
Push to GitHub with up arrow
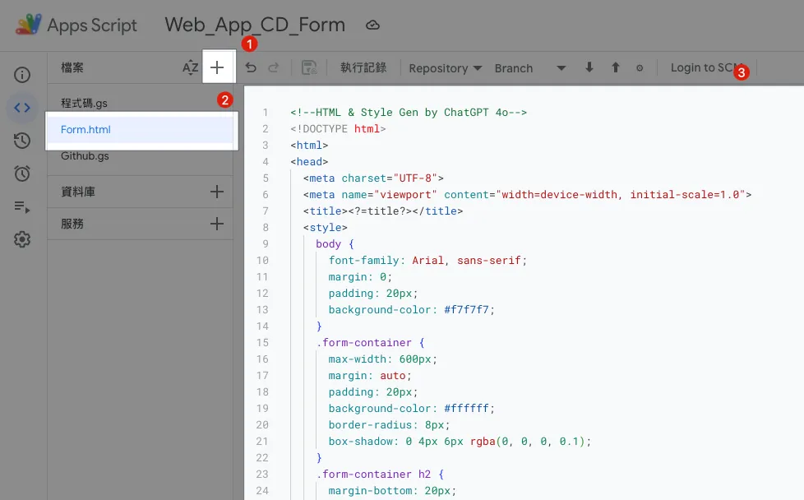click(x=615, y=67)
